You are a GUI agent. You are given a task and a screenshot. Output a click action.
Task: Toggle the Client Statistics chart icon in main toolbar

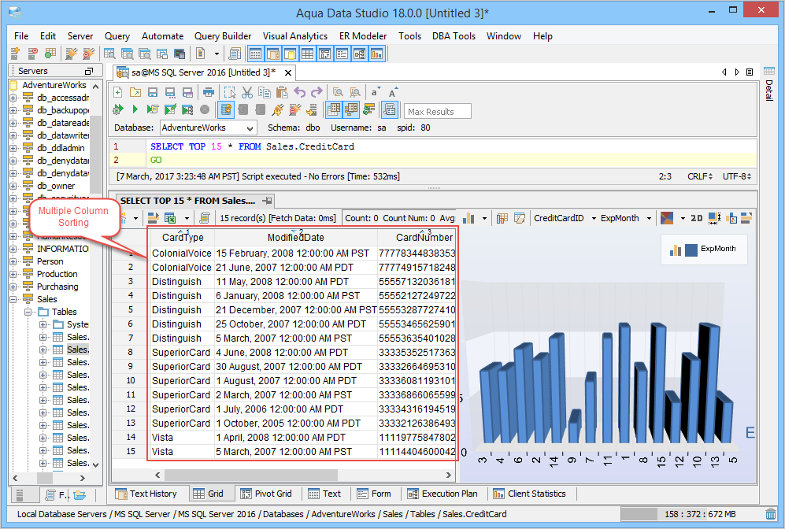pos(376,54)
